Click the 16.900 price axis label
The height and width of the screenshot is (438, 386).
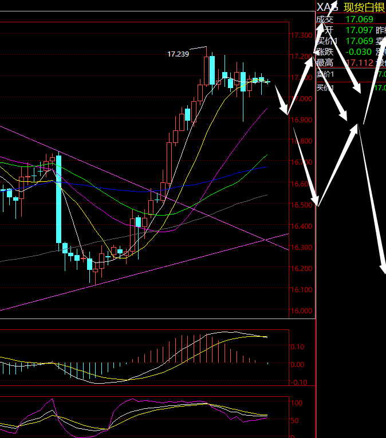302,120
